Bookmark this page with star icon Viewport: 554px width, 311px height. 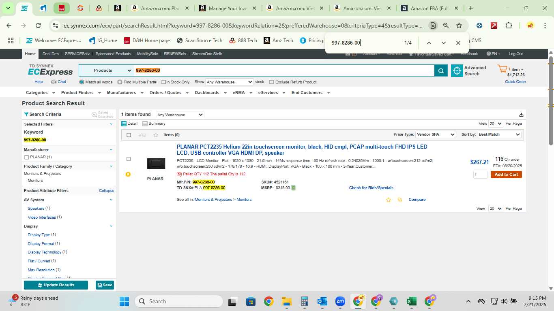[459, 26]
